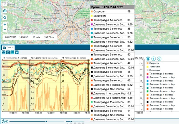This screenshot has height=124, width=179.
Task: Open the map filter funnel icon
Action: pos(5,4)
